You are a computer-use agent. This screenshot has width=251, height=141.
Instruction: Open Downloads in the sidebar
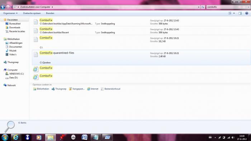(x=15, y=28)
